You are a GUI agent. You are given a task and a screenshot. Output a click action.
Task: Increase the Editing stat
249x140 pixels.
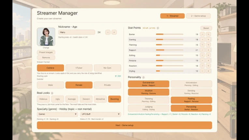pos(208,55)
